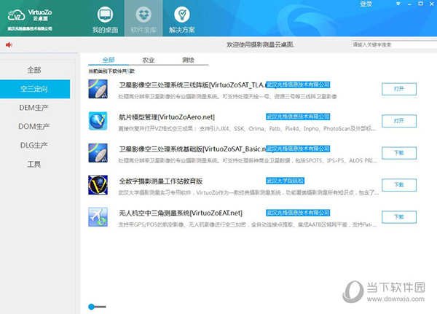
Task: Switch to the 测绘 filter tab
Action: [x=188, y=60]
